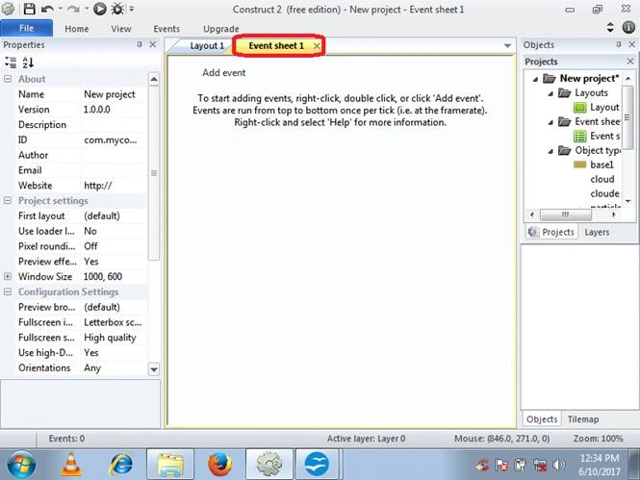Click the Undo arrow icon
Viewport: 640px width, 480px height.
coord(47,9)
